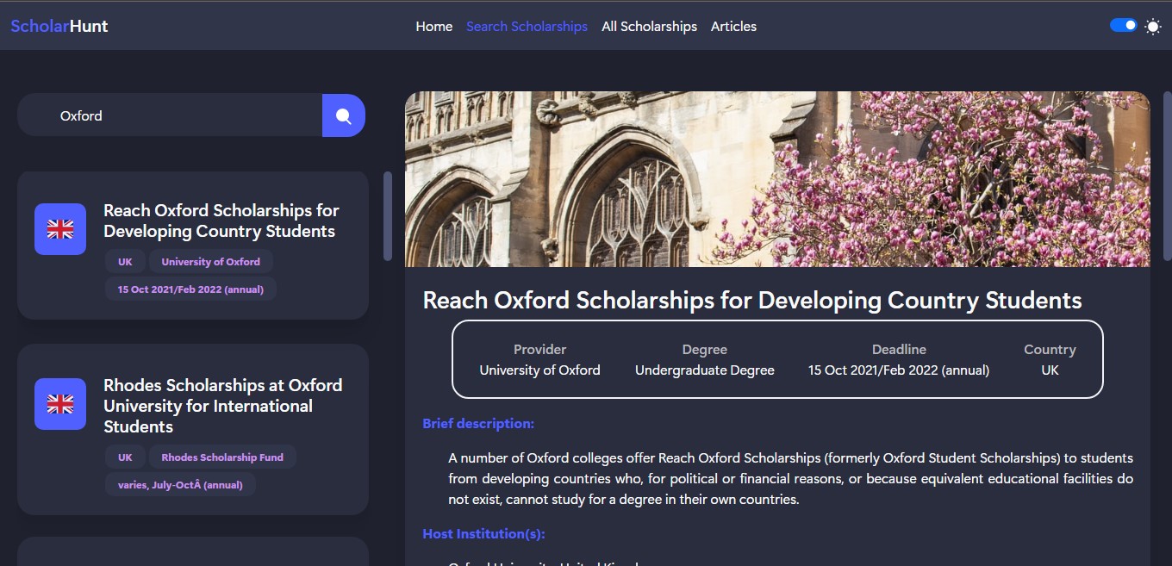Open Reach Oxford Scholarships card title
The image size is (1172, 566).
pyautogui.click(x=221, y=221)
